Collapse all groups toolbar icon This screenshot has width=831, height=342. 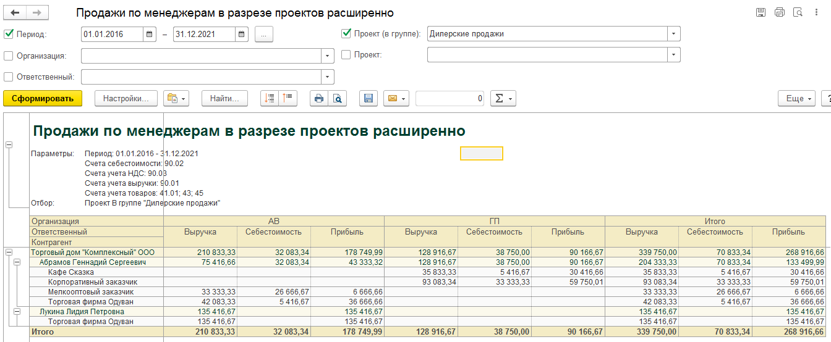tap(288, 98)
